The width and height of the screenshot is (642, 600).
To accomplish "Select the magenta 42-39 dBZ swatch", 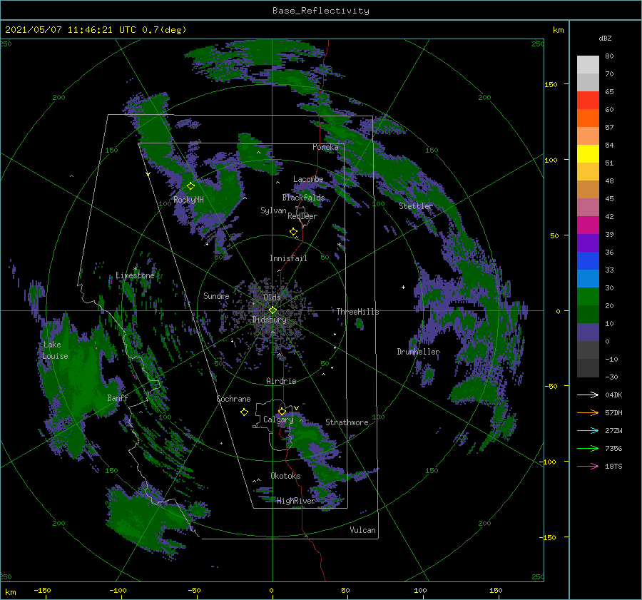I will click(x=588, y=225).
